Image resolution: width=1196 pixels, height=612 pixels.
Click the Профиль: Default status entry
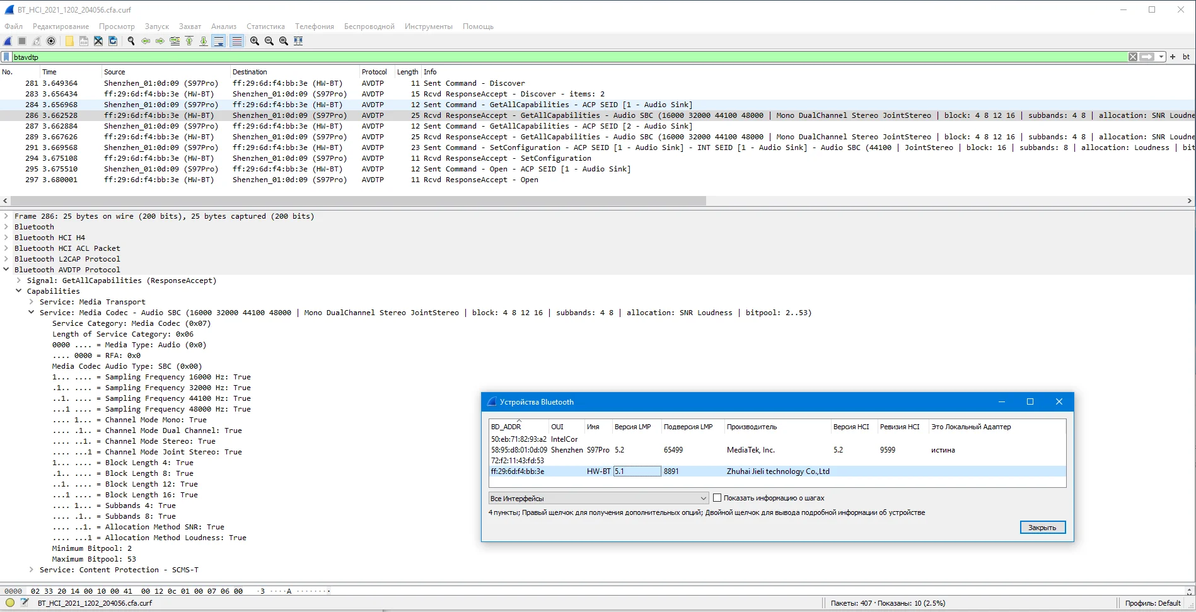1152,603
